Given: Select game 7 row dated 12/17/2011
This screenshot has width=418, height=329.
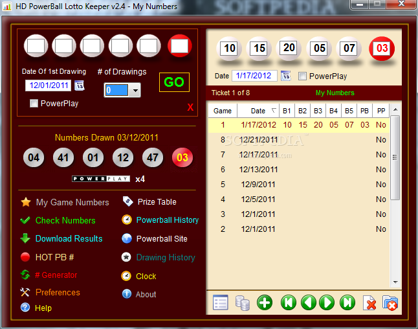Looking at the screenshot, I should coord(298,155).
